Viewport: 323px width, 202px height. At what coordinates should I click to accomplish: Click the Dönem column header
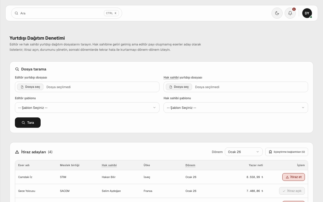point(190,165)
